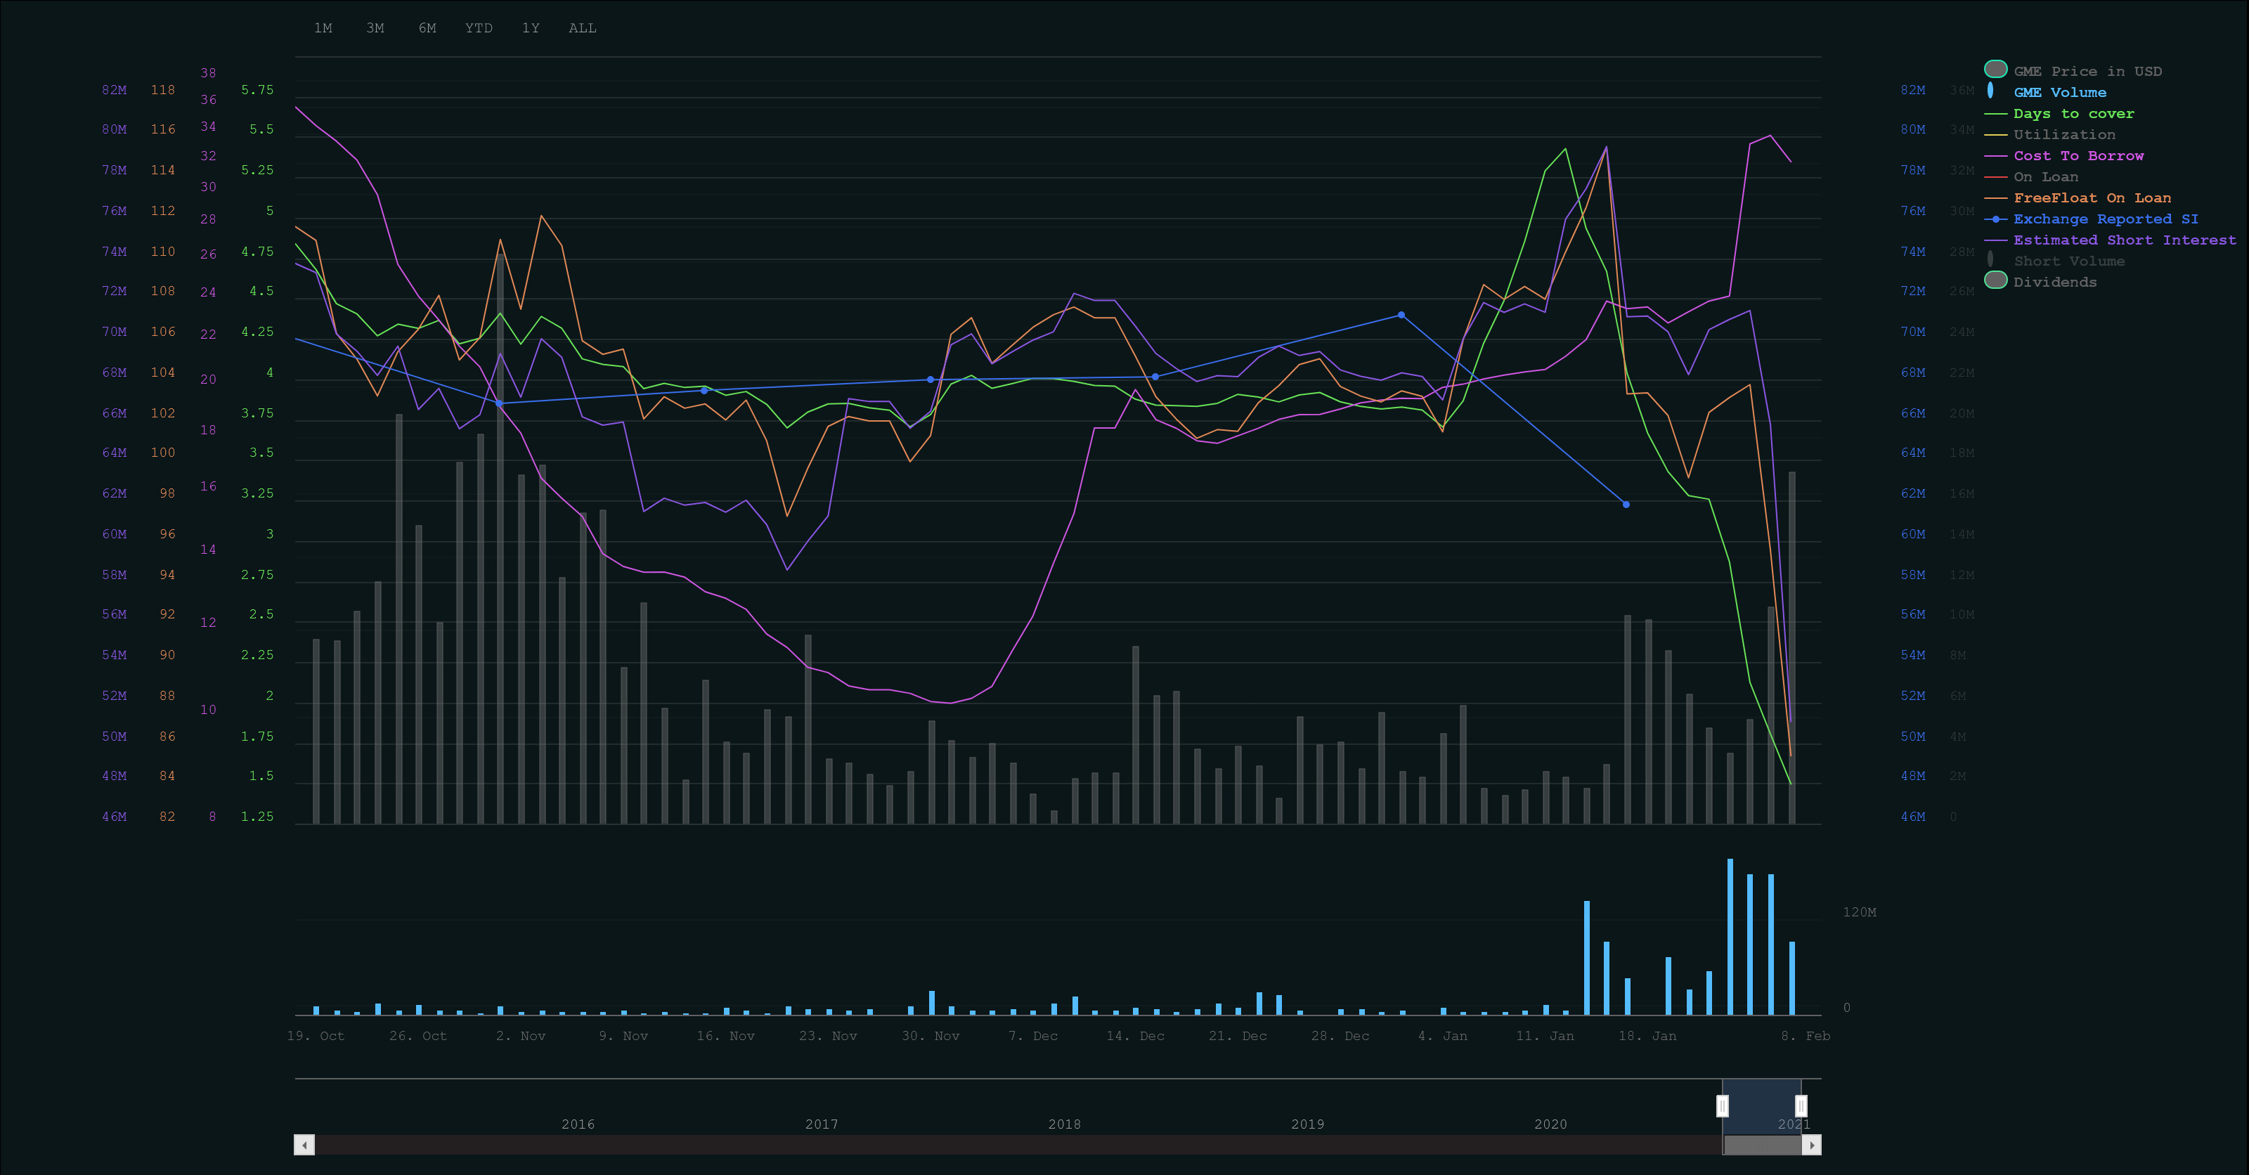Image resolution: width=2249 pixels, height=1175 pixels.
Task: Set zoom range to 6M
Action: (x=427, y=28)
